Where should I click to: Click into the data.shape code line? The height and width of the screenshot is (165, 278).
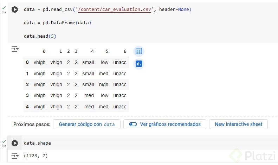tap(37, 143)
